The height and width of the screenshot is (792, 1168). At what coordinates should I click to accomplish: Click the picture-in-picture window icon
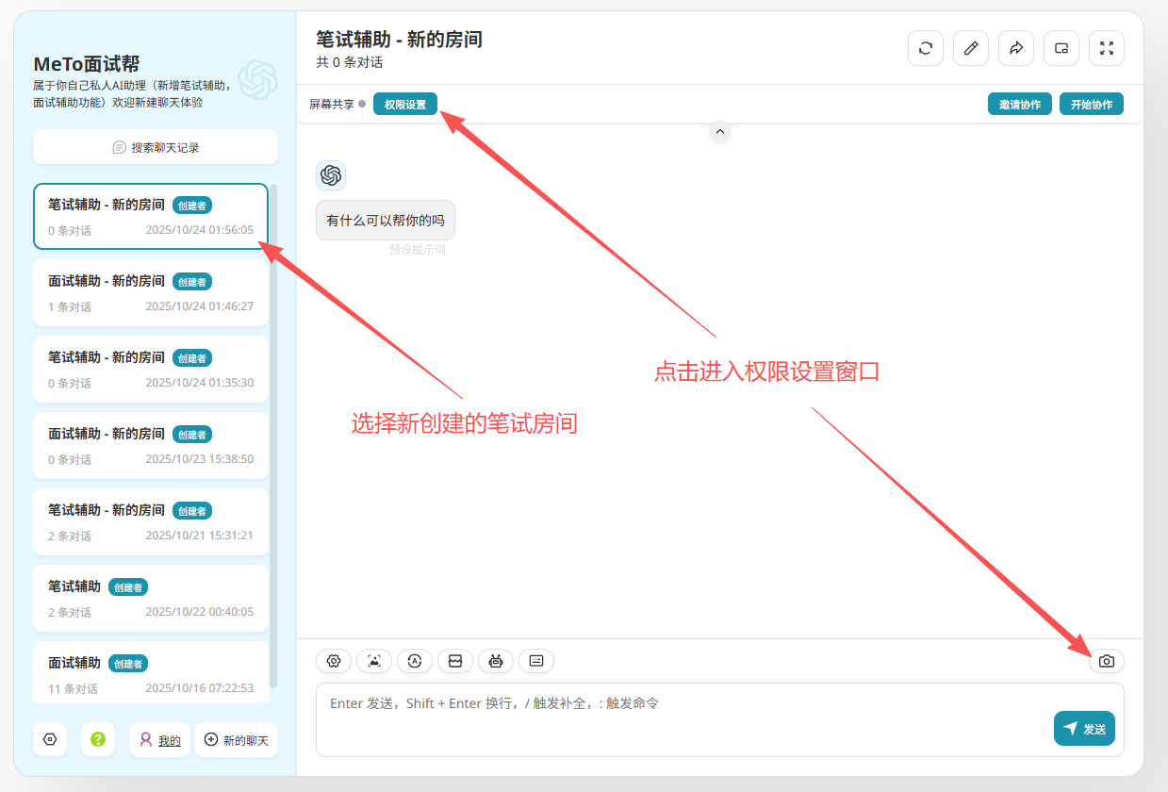[x=1061, y=48]
